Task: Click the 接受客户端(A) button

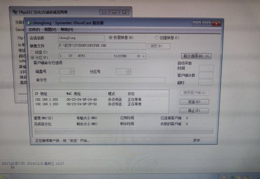Action: [194, 93]
